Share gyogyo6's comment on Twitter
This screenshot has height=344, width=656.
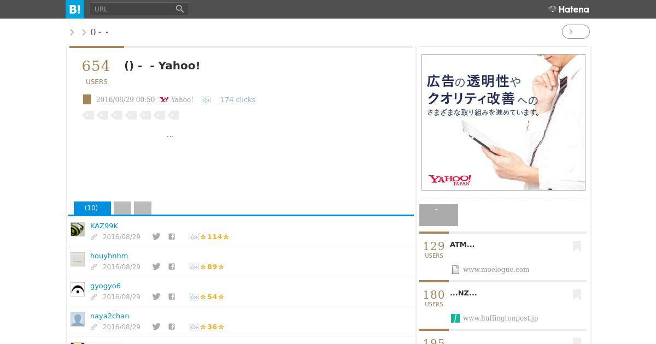(x=156, y=296)
